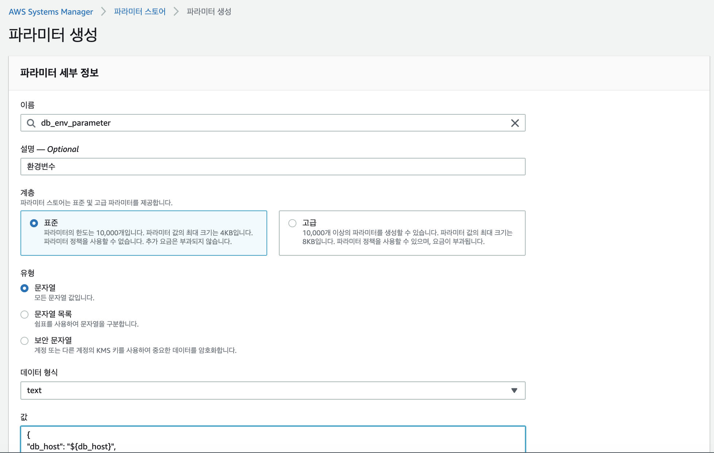Open the 데이터 형식 text dropdown

[x=272, y=391]
